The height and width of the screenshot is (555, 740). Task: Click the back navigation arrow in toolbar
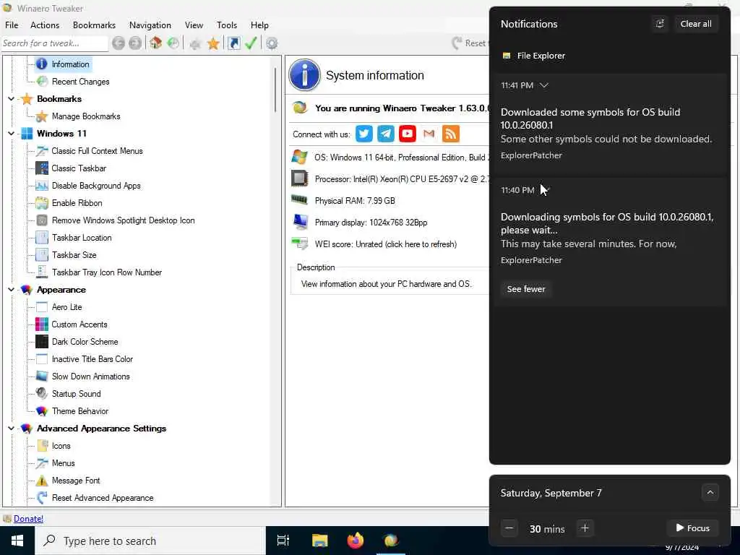pos(119,43)
